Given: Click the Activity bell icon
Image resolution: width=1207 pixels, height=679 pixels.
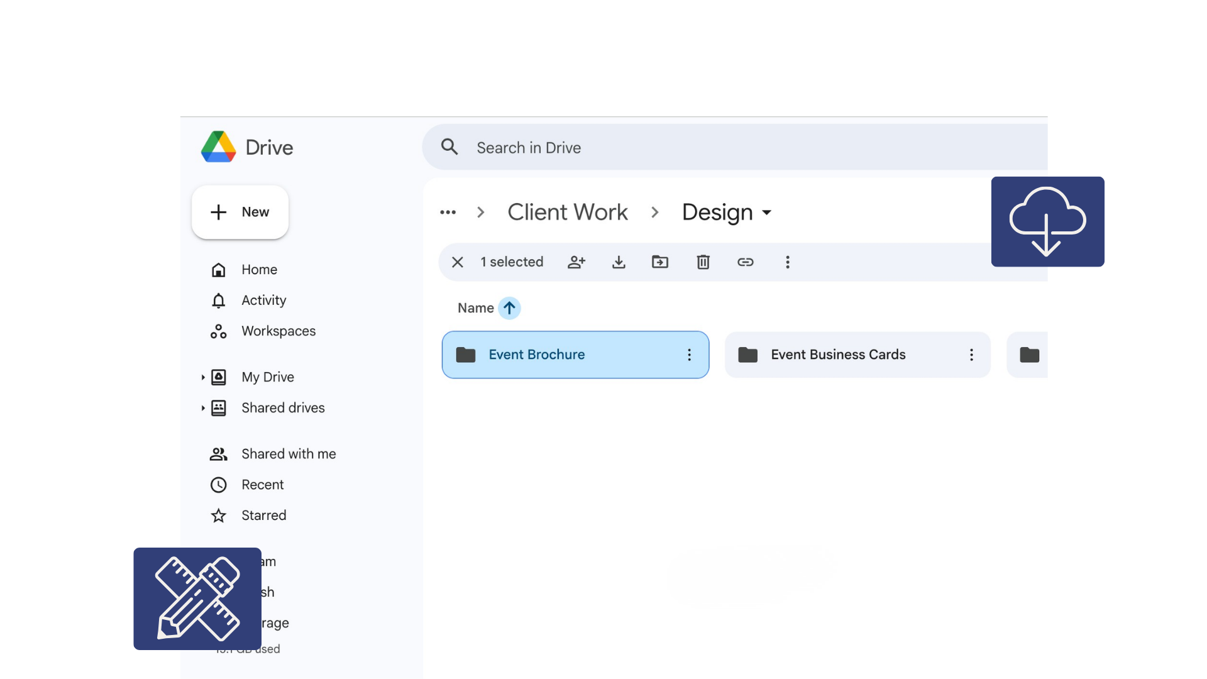Looking at the screenshot, I should 218,301.
